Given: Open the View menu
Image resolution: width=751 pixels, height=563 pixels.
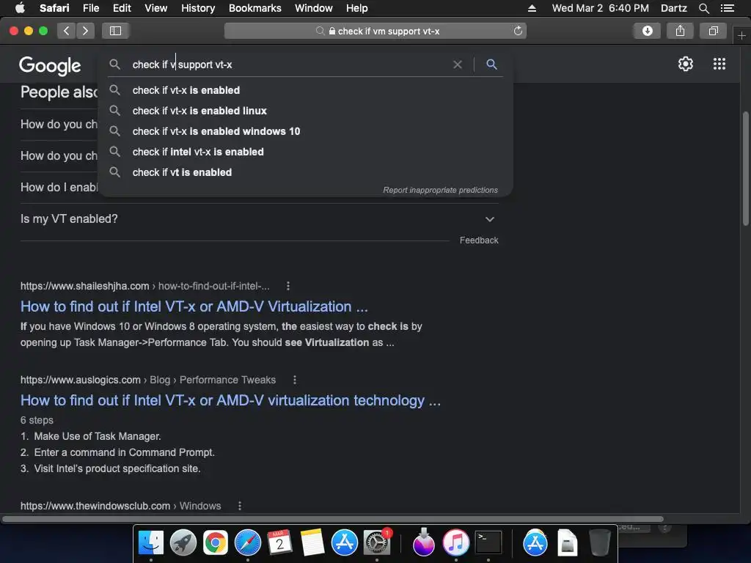Looking at the screenshot, I should (155, 8).
